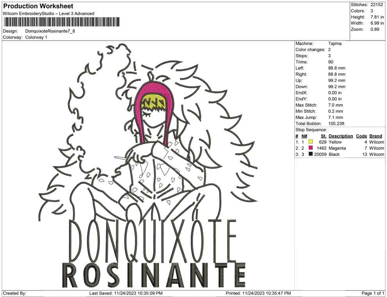Select the Min Stitch value '0.2 mm'
Image resolution: width=387 pixels, height=297 pixels.
(335, 111)
